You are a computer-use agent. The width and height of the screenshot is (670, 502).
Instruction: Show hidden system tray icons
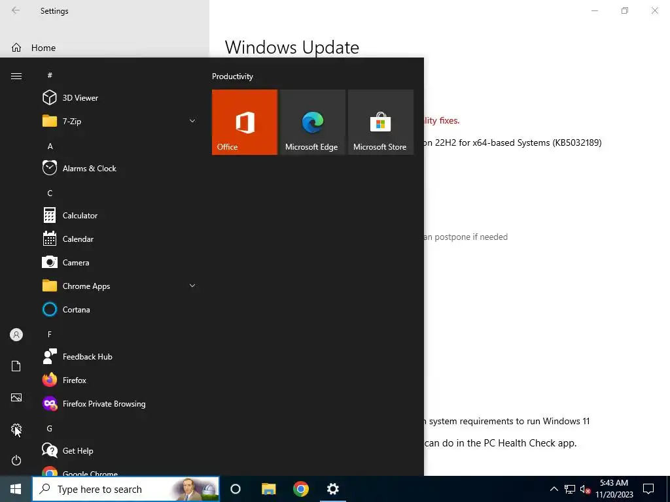(554, 489)
